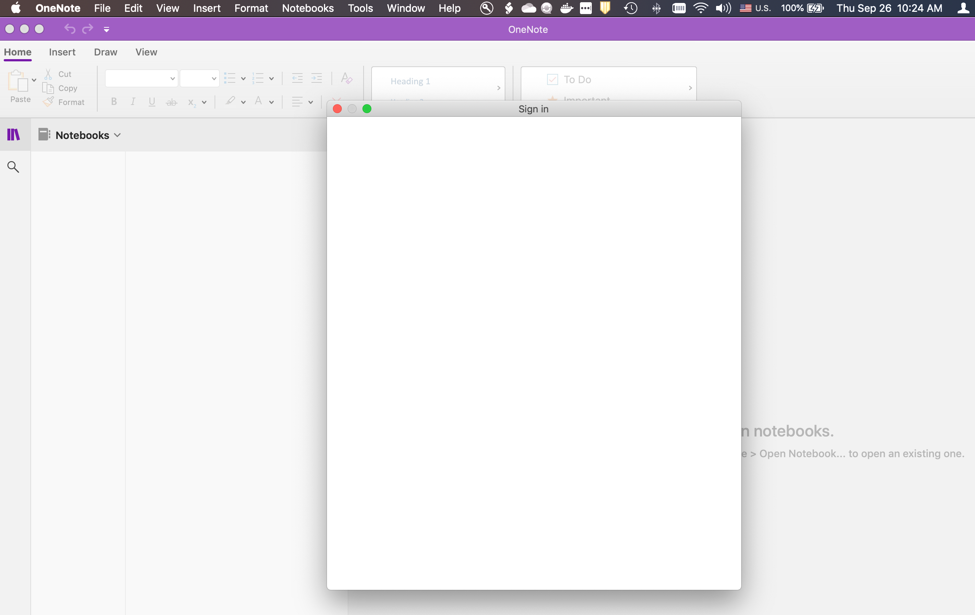Apply Heading 1 style
Image resolution: width=975 pixels, height=615 pixels.
[410, 81]
